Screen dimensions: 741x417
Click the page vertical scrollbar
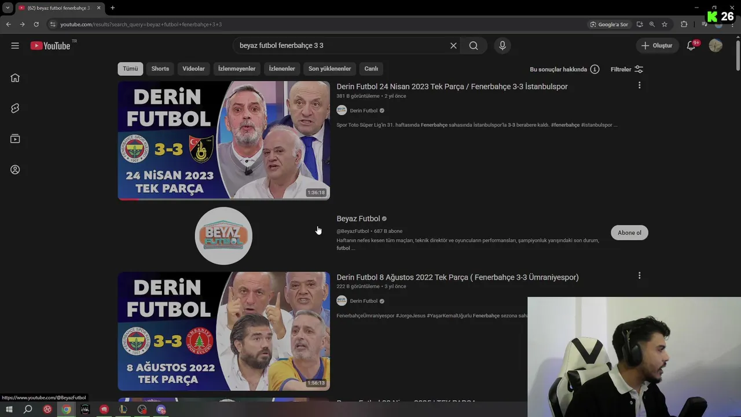(x=738, y=55)
